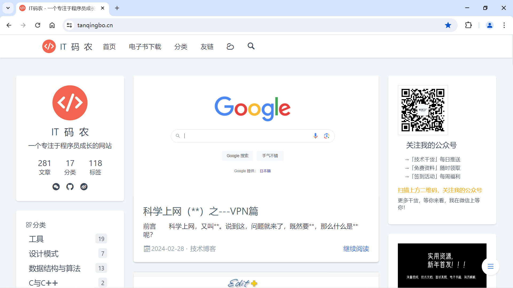
Task: Click the 实用资源 新年首发 banner image
Action: point(442,266)
